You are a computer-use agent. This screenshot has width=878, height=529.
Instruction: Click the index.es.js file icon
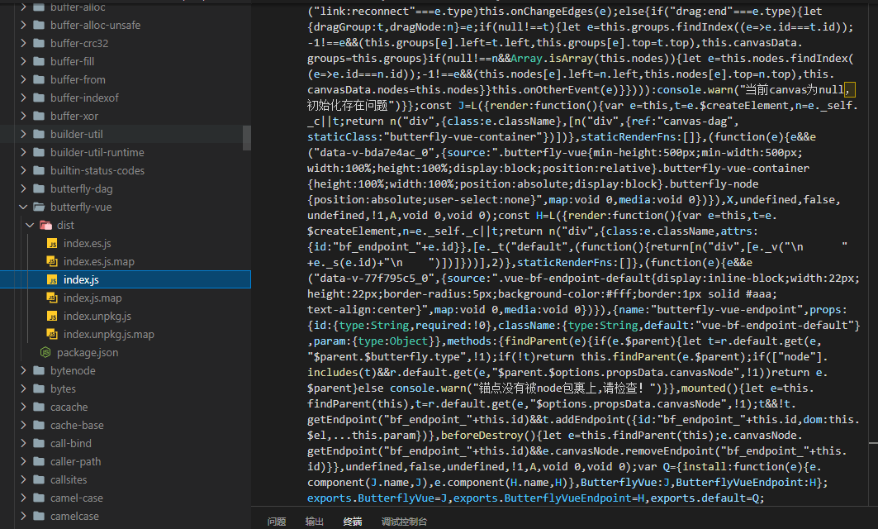(52, 243)
